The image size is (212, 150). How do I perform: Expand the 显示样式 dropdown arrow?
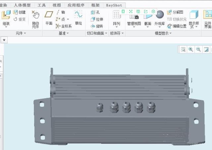[197, 27]
